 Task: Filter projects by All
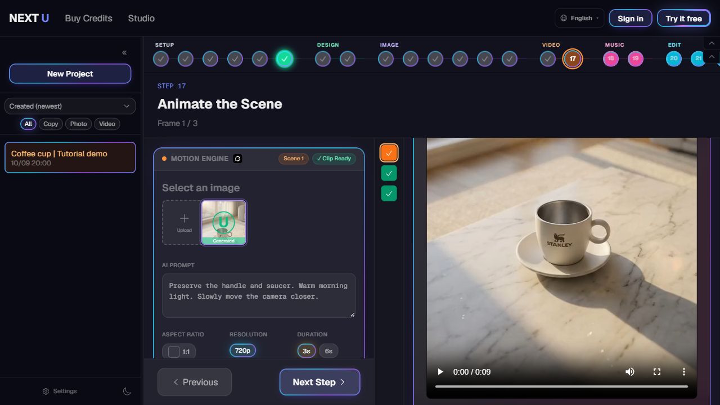click(x=28, y=124)
